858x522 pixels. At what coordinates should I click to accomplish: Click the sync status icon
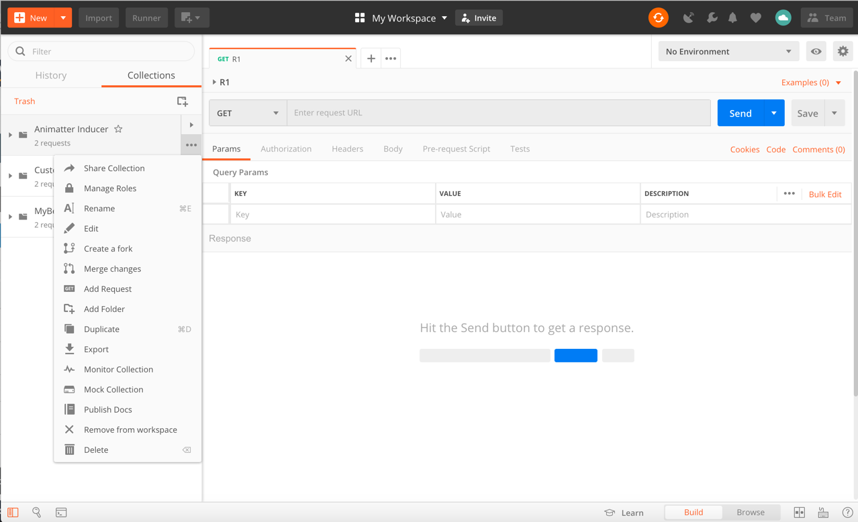[658, 18]
